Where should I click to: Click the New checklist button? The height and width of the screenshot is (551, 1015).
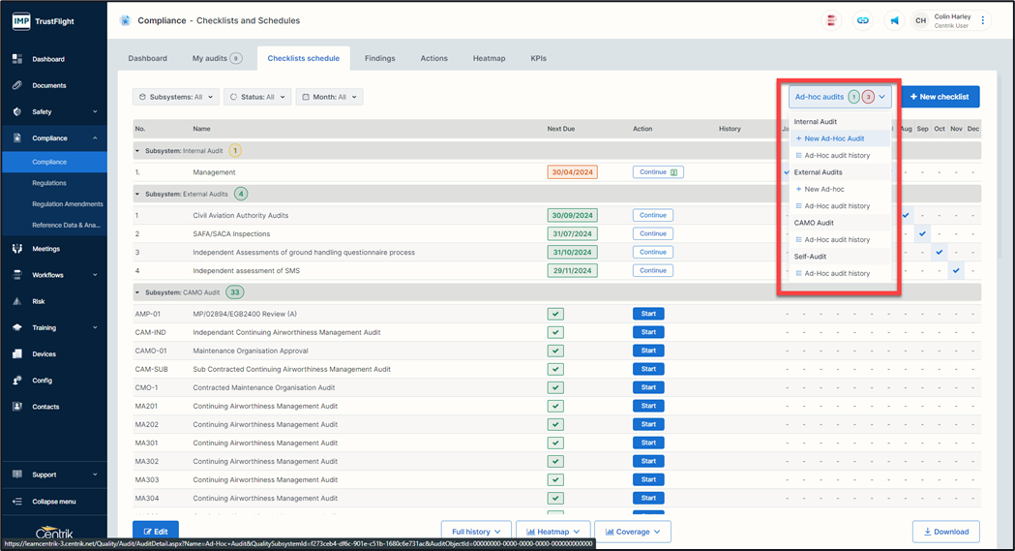(x=940, y=97)
